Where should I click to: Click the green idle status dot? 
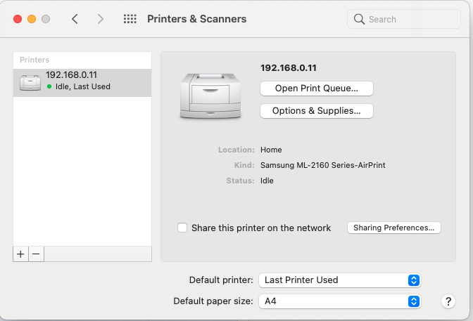pyautogui.click(x=49, y=86)
